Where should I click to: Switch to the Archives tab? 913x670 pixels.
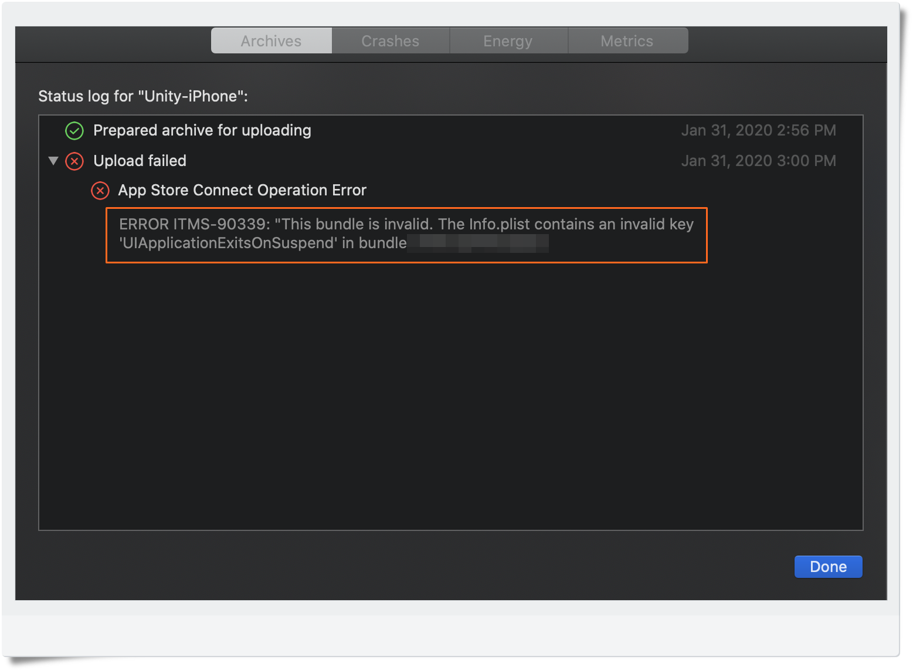[x=271, y=40]
